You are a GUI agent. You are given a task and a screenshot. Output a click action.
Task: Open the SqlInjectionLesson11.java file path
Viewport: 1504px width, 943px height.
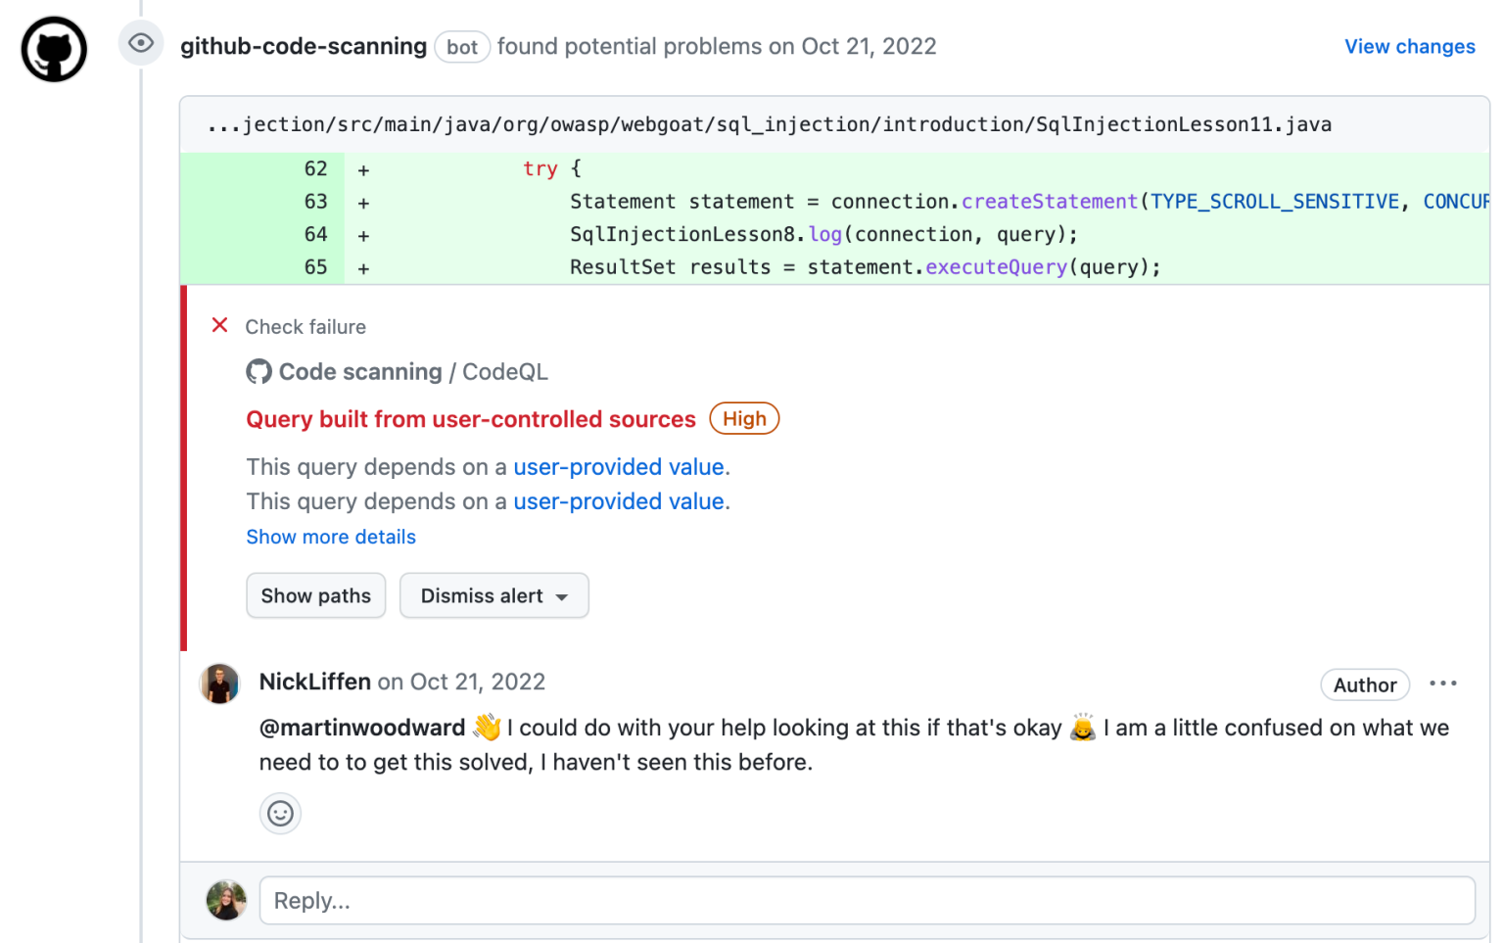(x=769, y=124)
